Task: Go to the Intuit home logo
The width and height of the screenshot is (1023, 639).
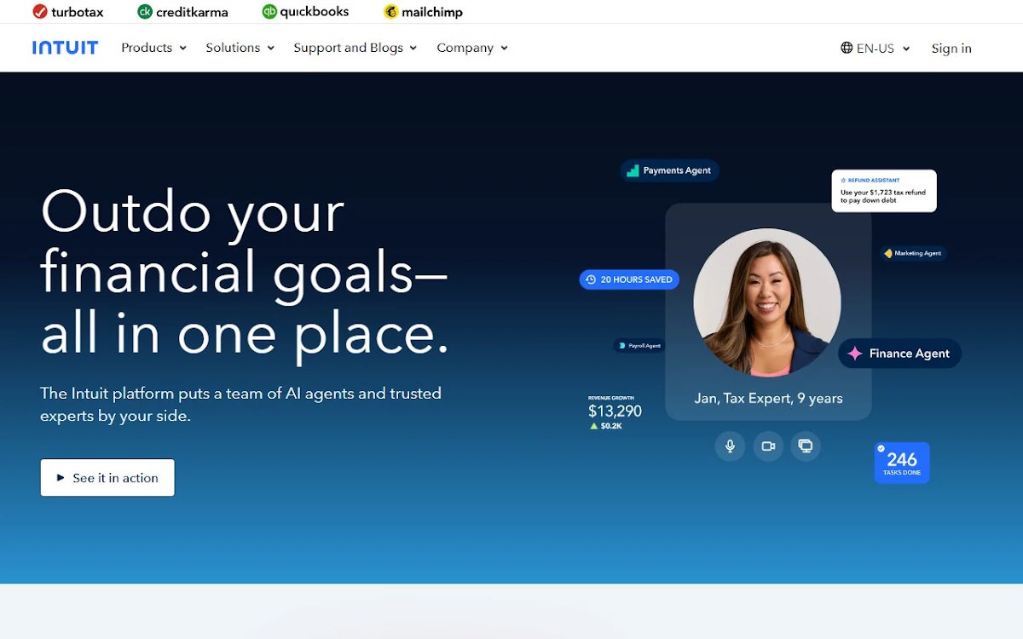Action: tap(65, 48)
